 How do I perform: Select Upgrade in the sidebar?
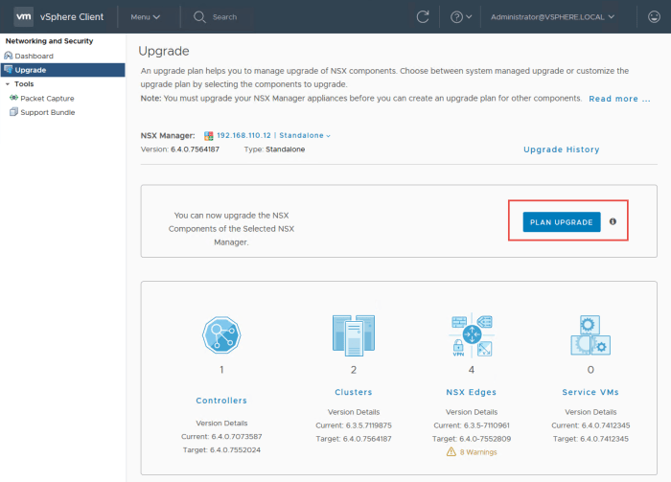pos(30,70)
